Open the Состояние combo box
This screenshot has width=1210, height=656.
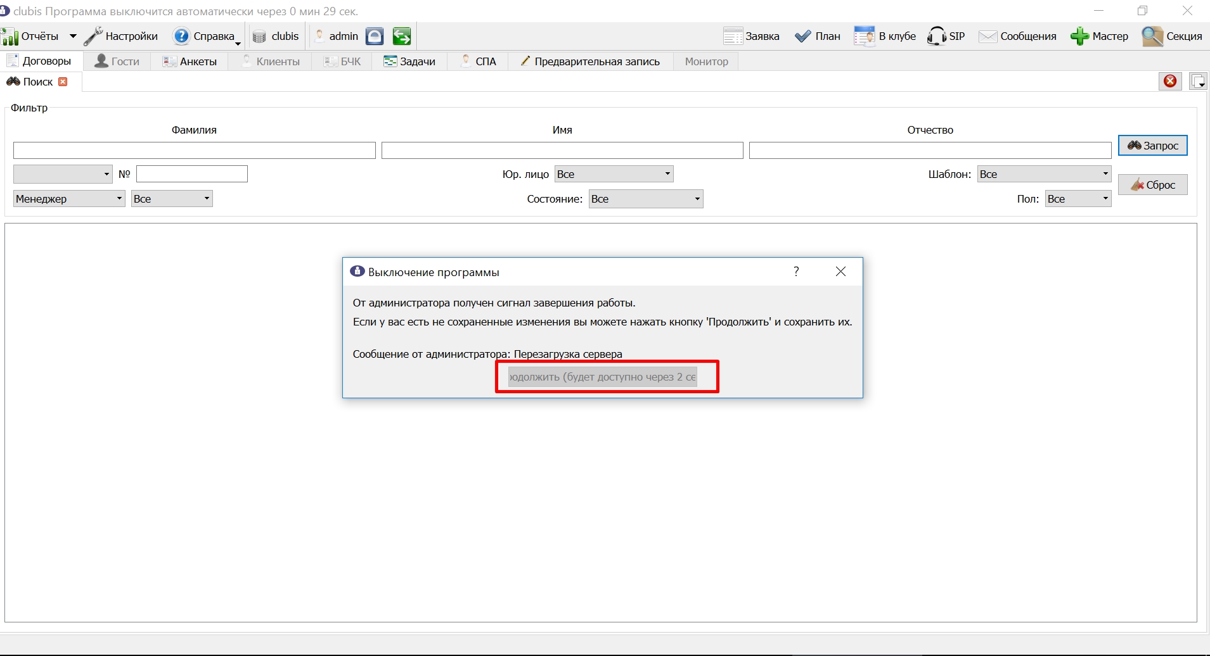coord(645,199)
